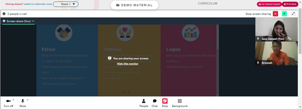Turn off the camera
This screenshot has width=302, height=109.
[8, 103]
